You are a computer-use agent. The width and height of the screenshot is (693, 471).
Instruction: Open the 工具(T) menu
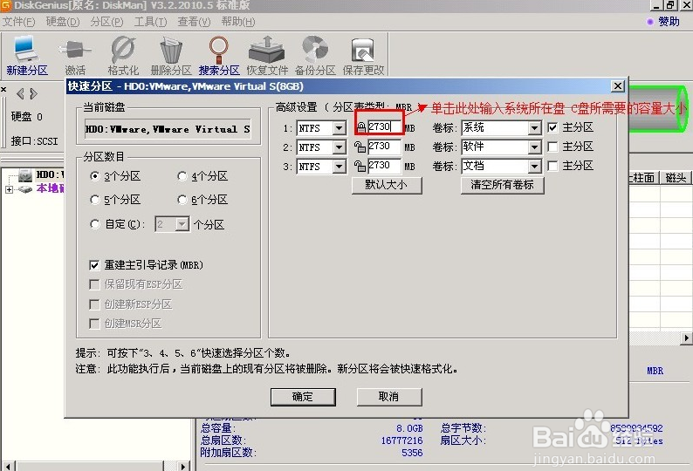pyautogui.click(x=150, y=22)
